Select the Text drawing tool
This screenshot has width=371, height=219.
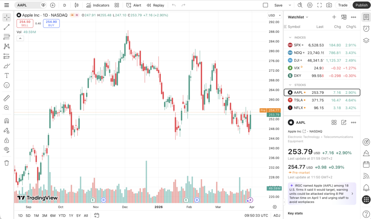tap(7, 75)
